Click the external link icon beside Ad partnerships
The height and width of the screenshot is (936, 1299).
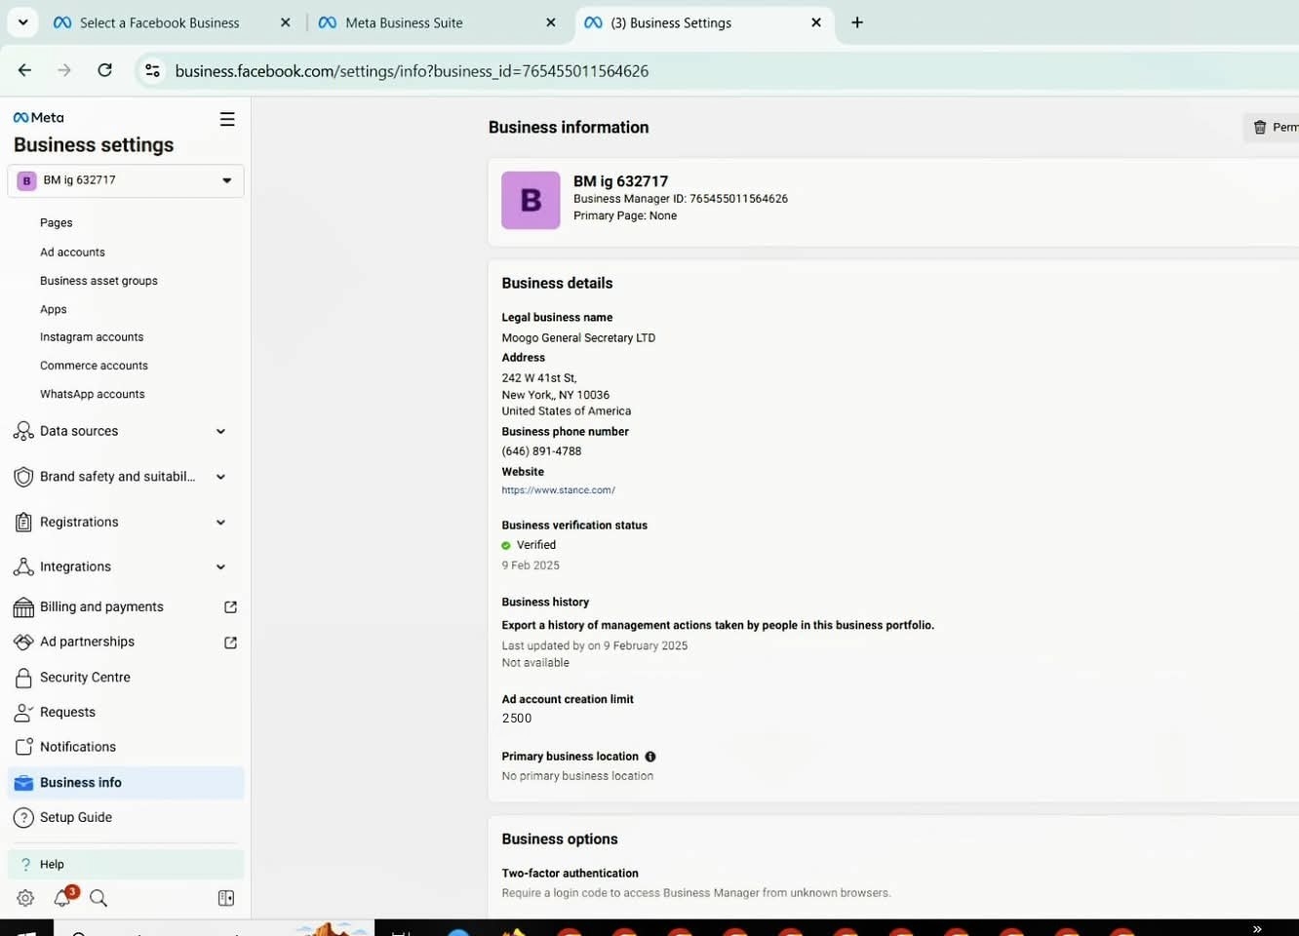(x=230, y=643)
